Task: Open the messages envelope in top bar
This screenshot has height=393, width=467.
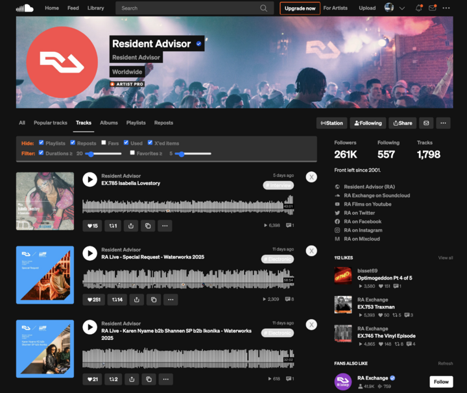Action: coord(432,8)
